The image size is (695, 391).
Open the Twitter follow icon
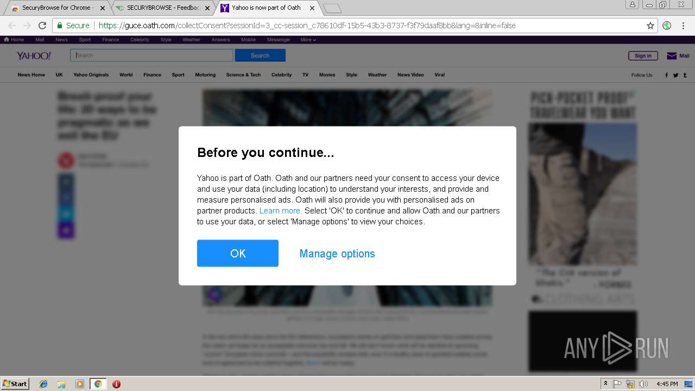pyautogui.click(x=676, y=75)
